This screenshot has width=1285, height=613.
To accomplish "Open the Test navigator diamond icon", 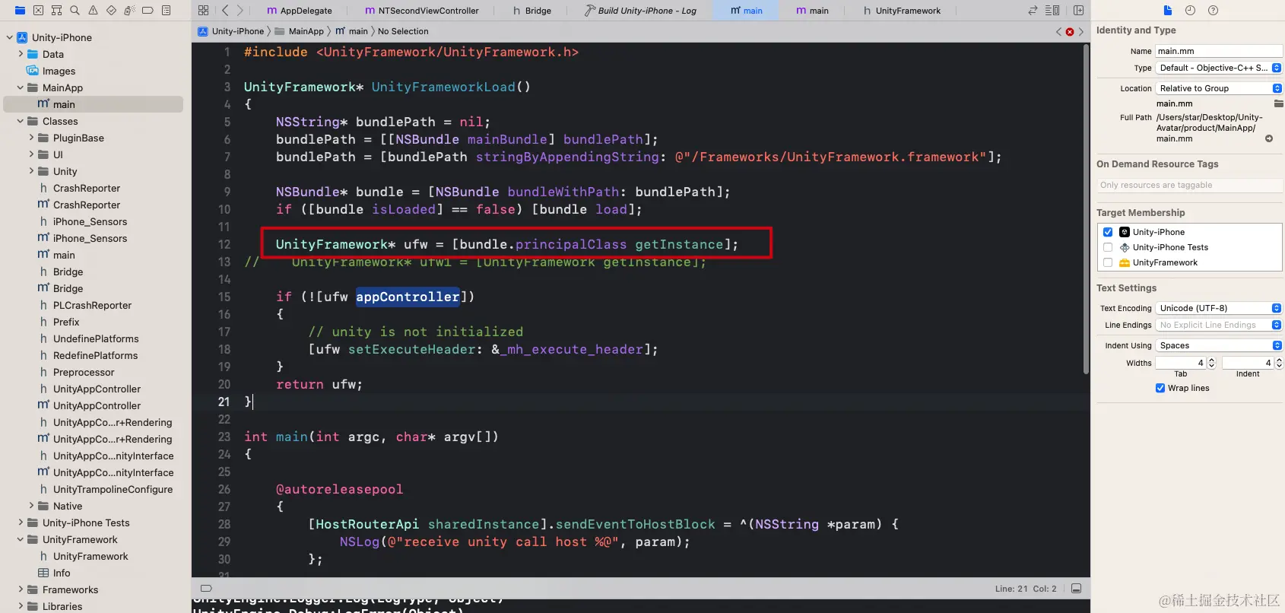I will coord(111,11).
